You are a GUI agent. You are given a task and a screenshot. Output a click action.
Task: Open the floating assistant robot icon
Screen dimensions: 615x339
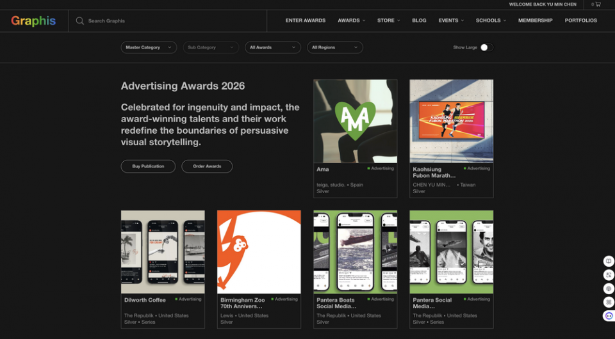tap(609, 316)
